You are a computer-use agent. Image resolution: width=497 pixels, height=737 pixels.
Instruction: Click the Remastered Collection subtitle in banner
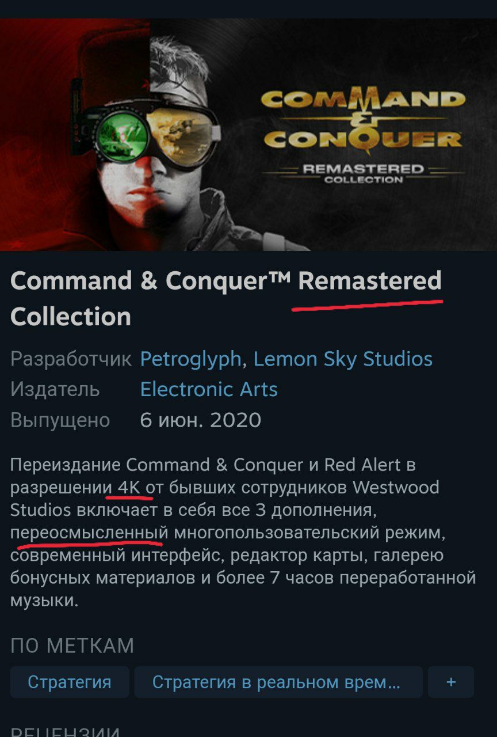click(363, 174)
